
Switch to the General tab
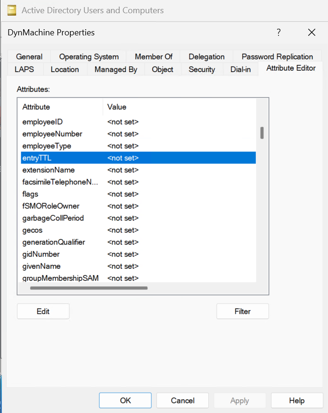[x=29, y=56]
